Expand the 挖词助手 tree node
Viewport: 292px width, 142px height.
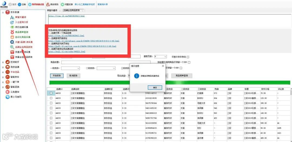(3, 62)
